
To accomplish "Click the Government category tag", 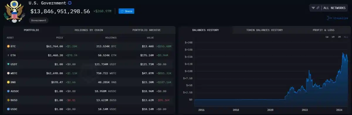I will click(38, 20).
